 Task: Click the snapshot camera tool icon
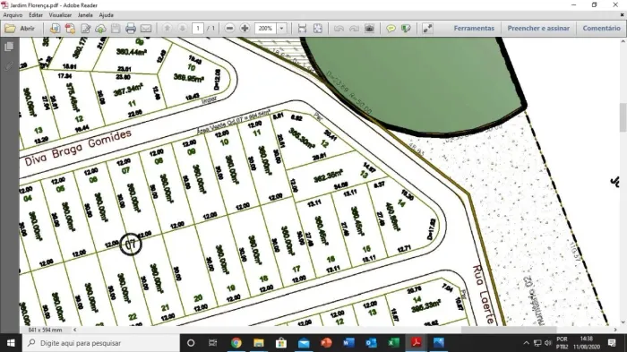click(369, 29)
